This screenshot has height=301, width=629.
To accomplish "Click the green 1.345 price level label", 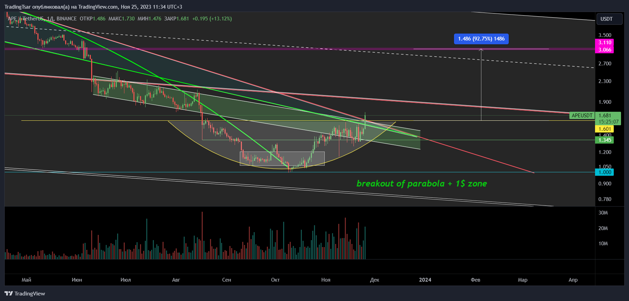I will [x=604, y=140].
